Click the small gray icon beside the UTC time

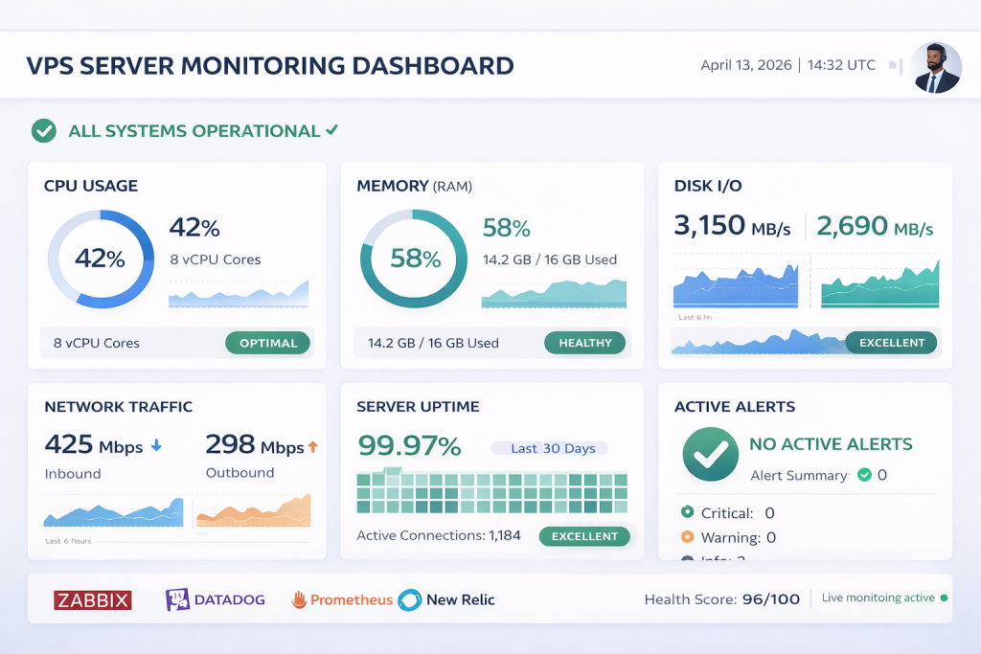[x=896, y=66]
